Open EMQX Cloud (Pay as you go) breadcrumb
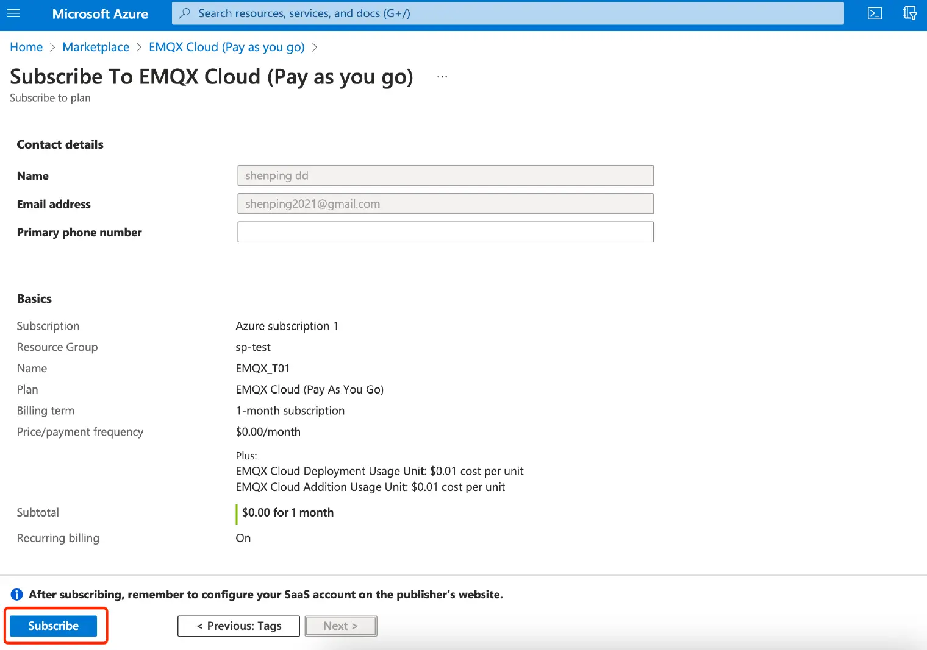Image resolution: width=927 pixels, height=650 pixels. tap(227, 47)
